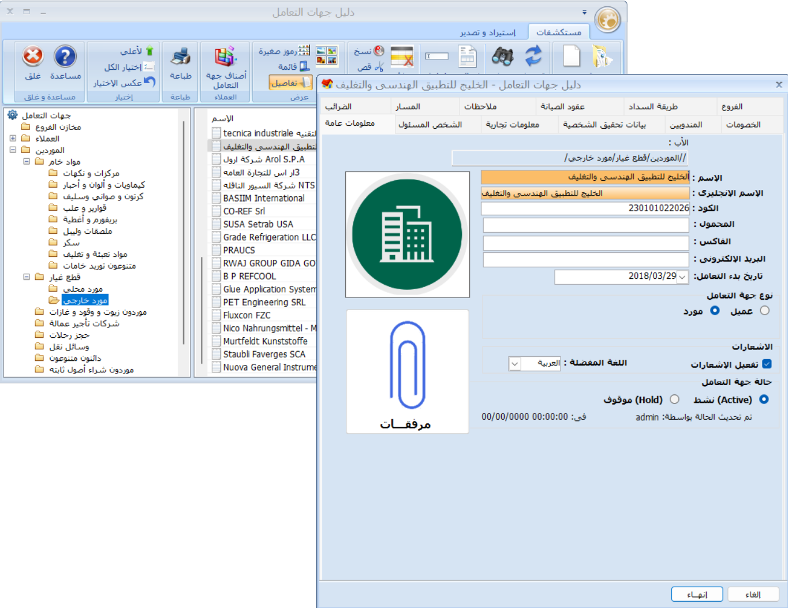Screen dimensions: 788x608
Task: Click Invert Selection (عكس الاختيار)
Action: pos(124,83)
